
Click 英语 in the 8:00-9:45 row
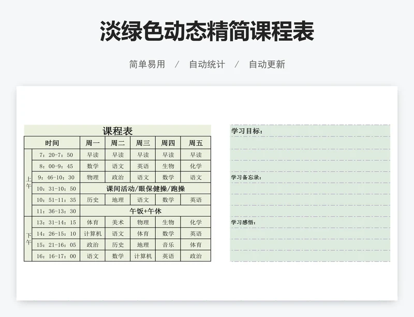coord(143,166)
